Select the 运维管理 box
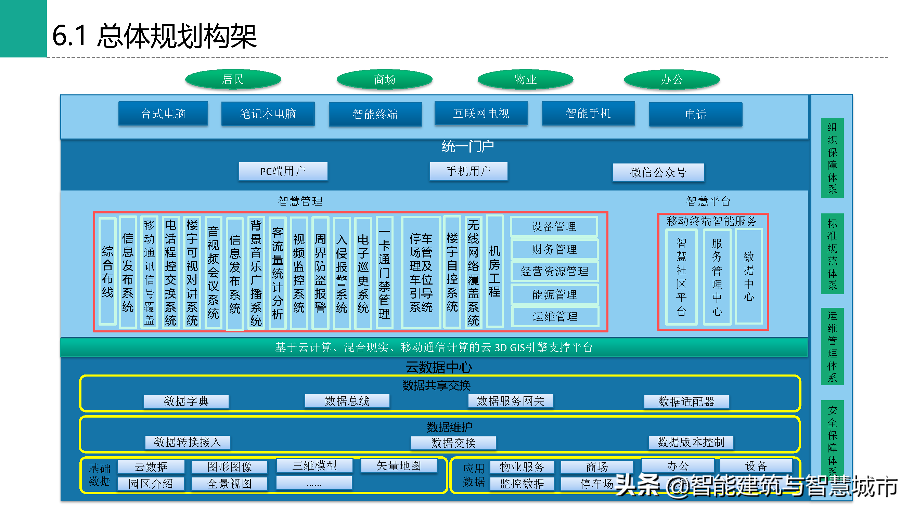913x513 pixels. [x=555, y=316]
